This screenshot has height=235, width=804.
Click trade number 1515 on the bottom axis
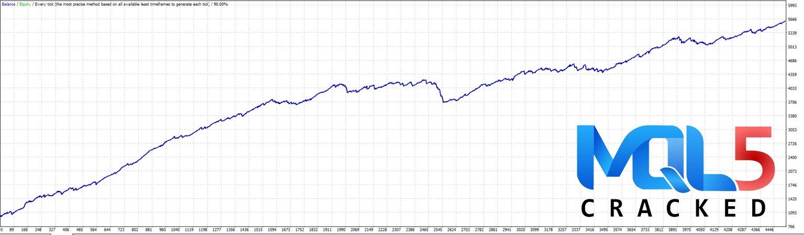258,229
